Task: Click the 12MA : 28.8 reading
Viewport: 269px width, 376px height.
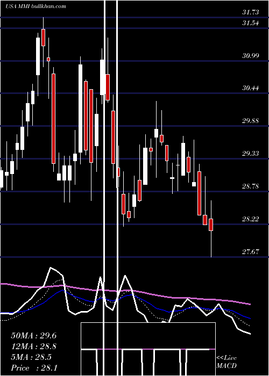Action: click(33, 346)
